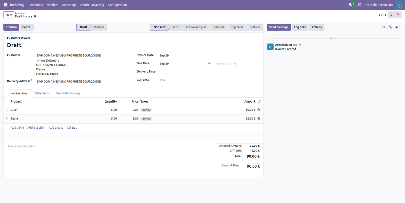Open the Configuration menu
This screenshot has width=405, height=203.
(117, 5)
